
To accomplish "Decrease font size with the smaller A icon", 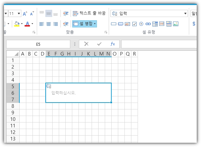I will [x=32, y=13].
